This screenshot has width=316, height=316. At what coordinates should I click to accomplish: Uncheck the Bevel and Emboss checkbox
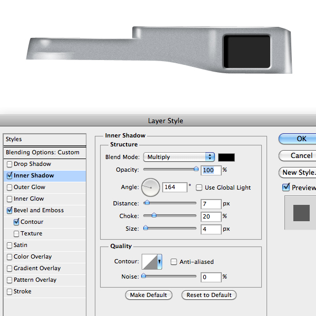(9, 210)
